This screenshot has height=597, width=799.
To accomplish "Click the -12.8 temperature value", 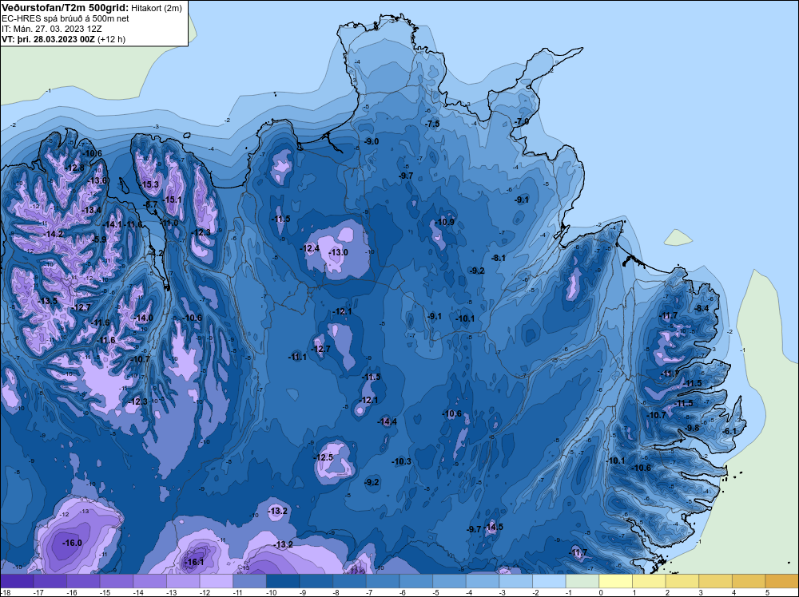I will [75, 168].
